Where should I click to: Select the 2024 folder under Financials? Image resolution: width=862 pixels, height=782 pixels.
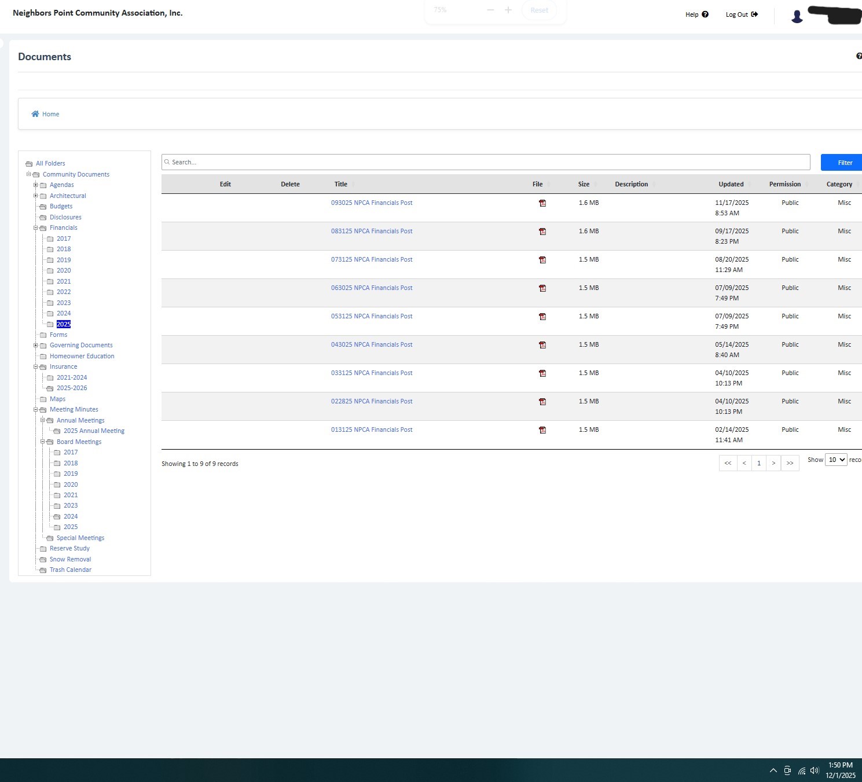pos(64,313)
